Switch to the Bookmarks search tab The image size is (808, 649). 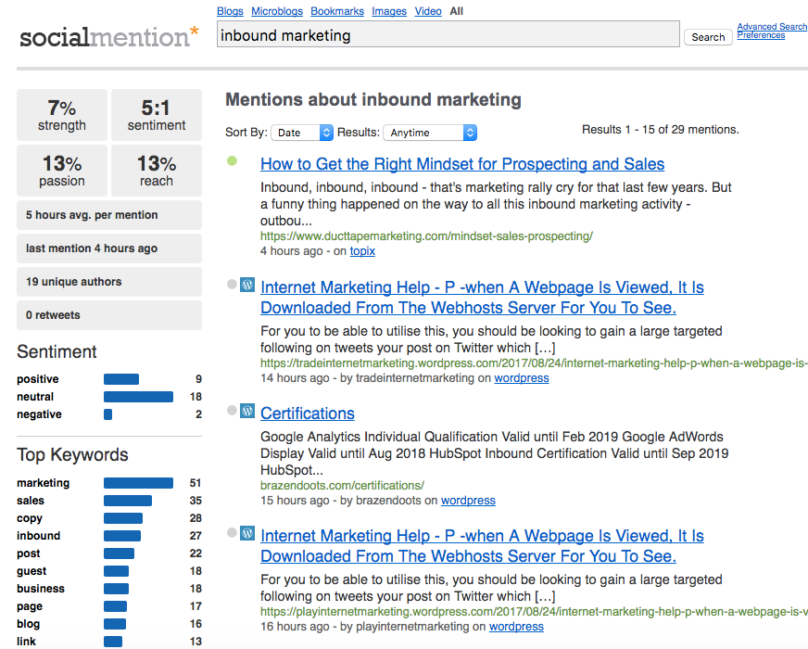coord(336,11)
